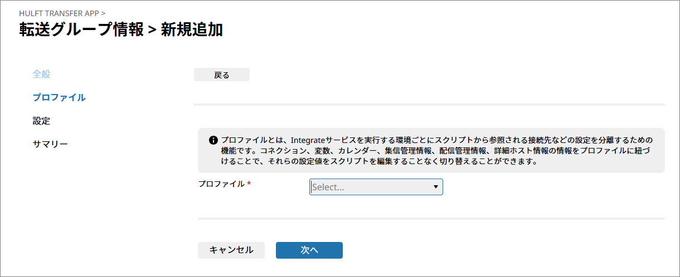Click the プロファイル field label
This screenshot has height=277, width=680.
coord(221,184)
